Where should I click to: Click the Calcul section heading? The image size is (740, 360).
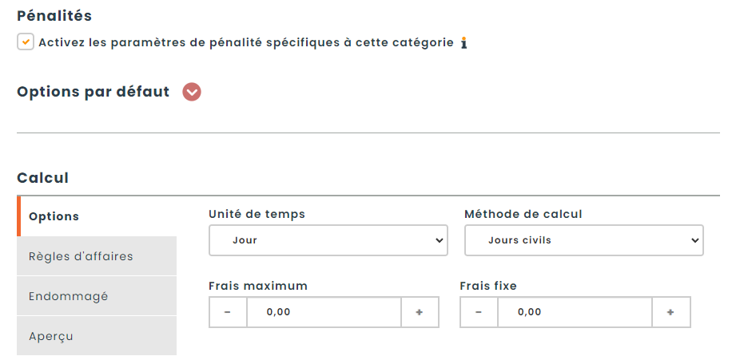43,178
